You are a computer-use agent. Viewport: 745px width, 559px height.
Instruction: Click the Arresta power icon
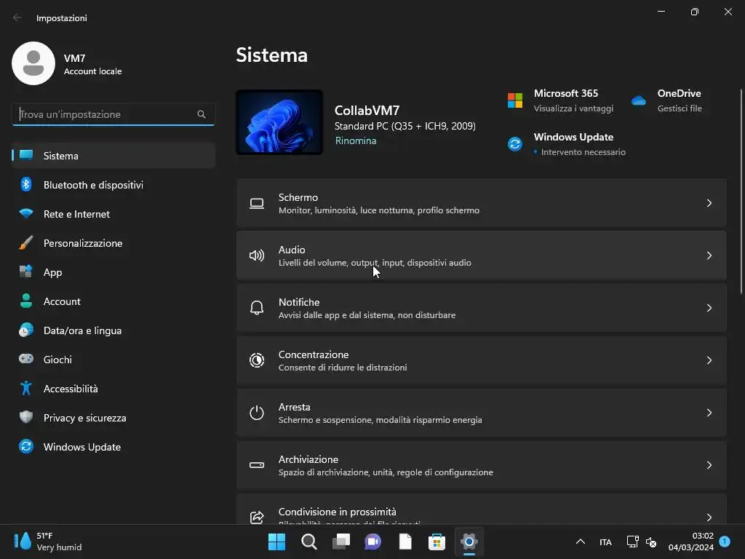coord(257,413)
